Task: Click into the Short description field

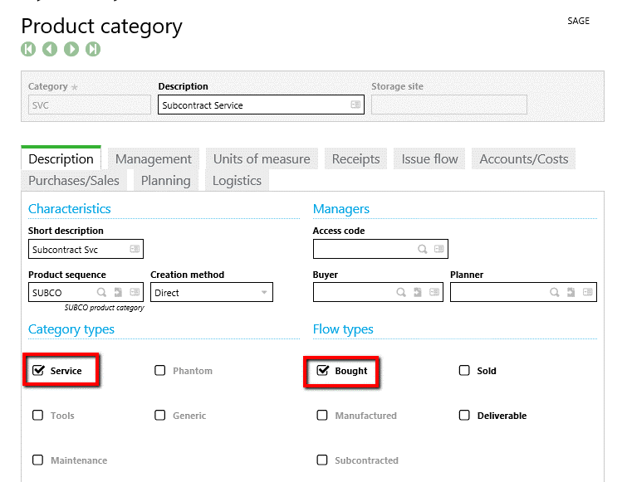Action: click(x=79, y=249)
